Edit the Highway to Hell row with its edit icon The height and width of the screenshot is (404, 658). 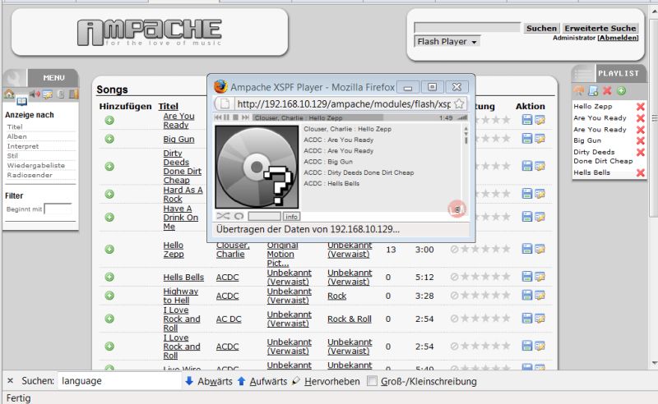coord(540,295)
